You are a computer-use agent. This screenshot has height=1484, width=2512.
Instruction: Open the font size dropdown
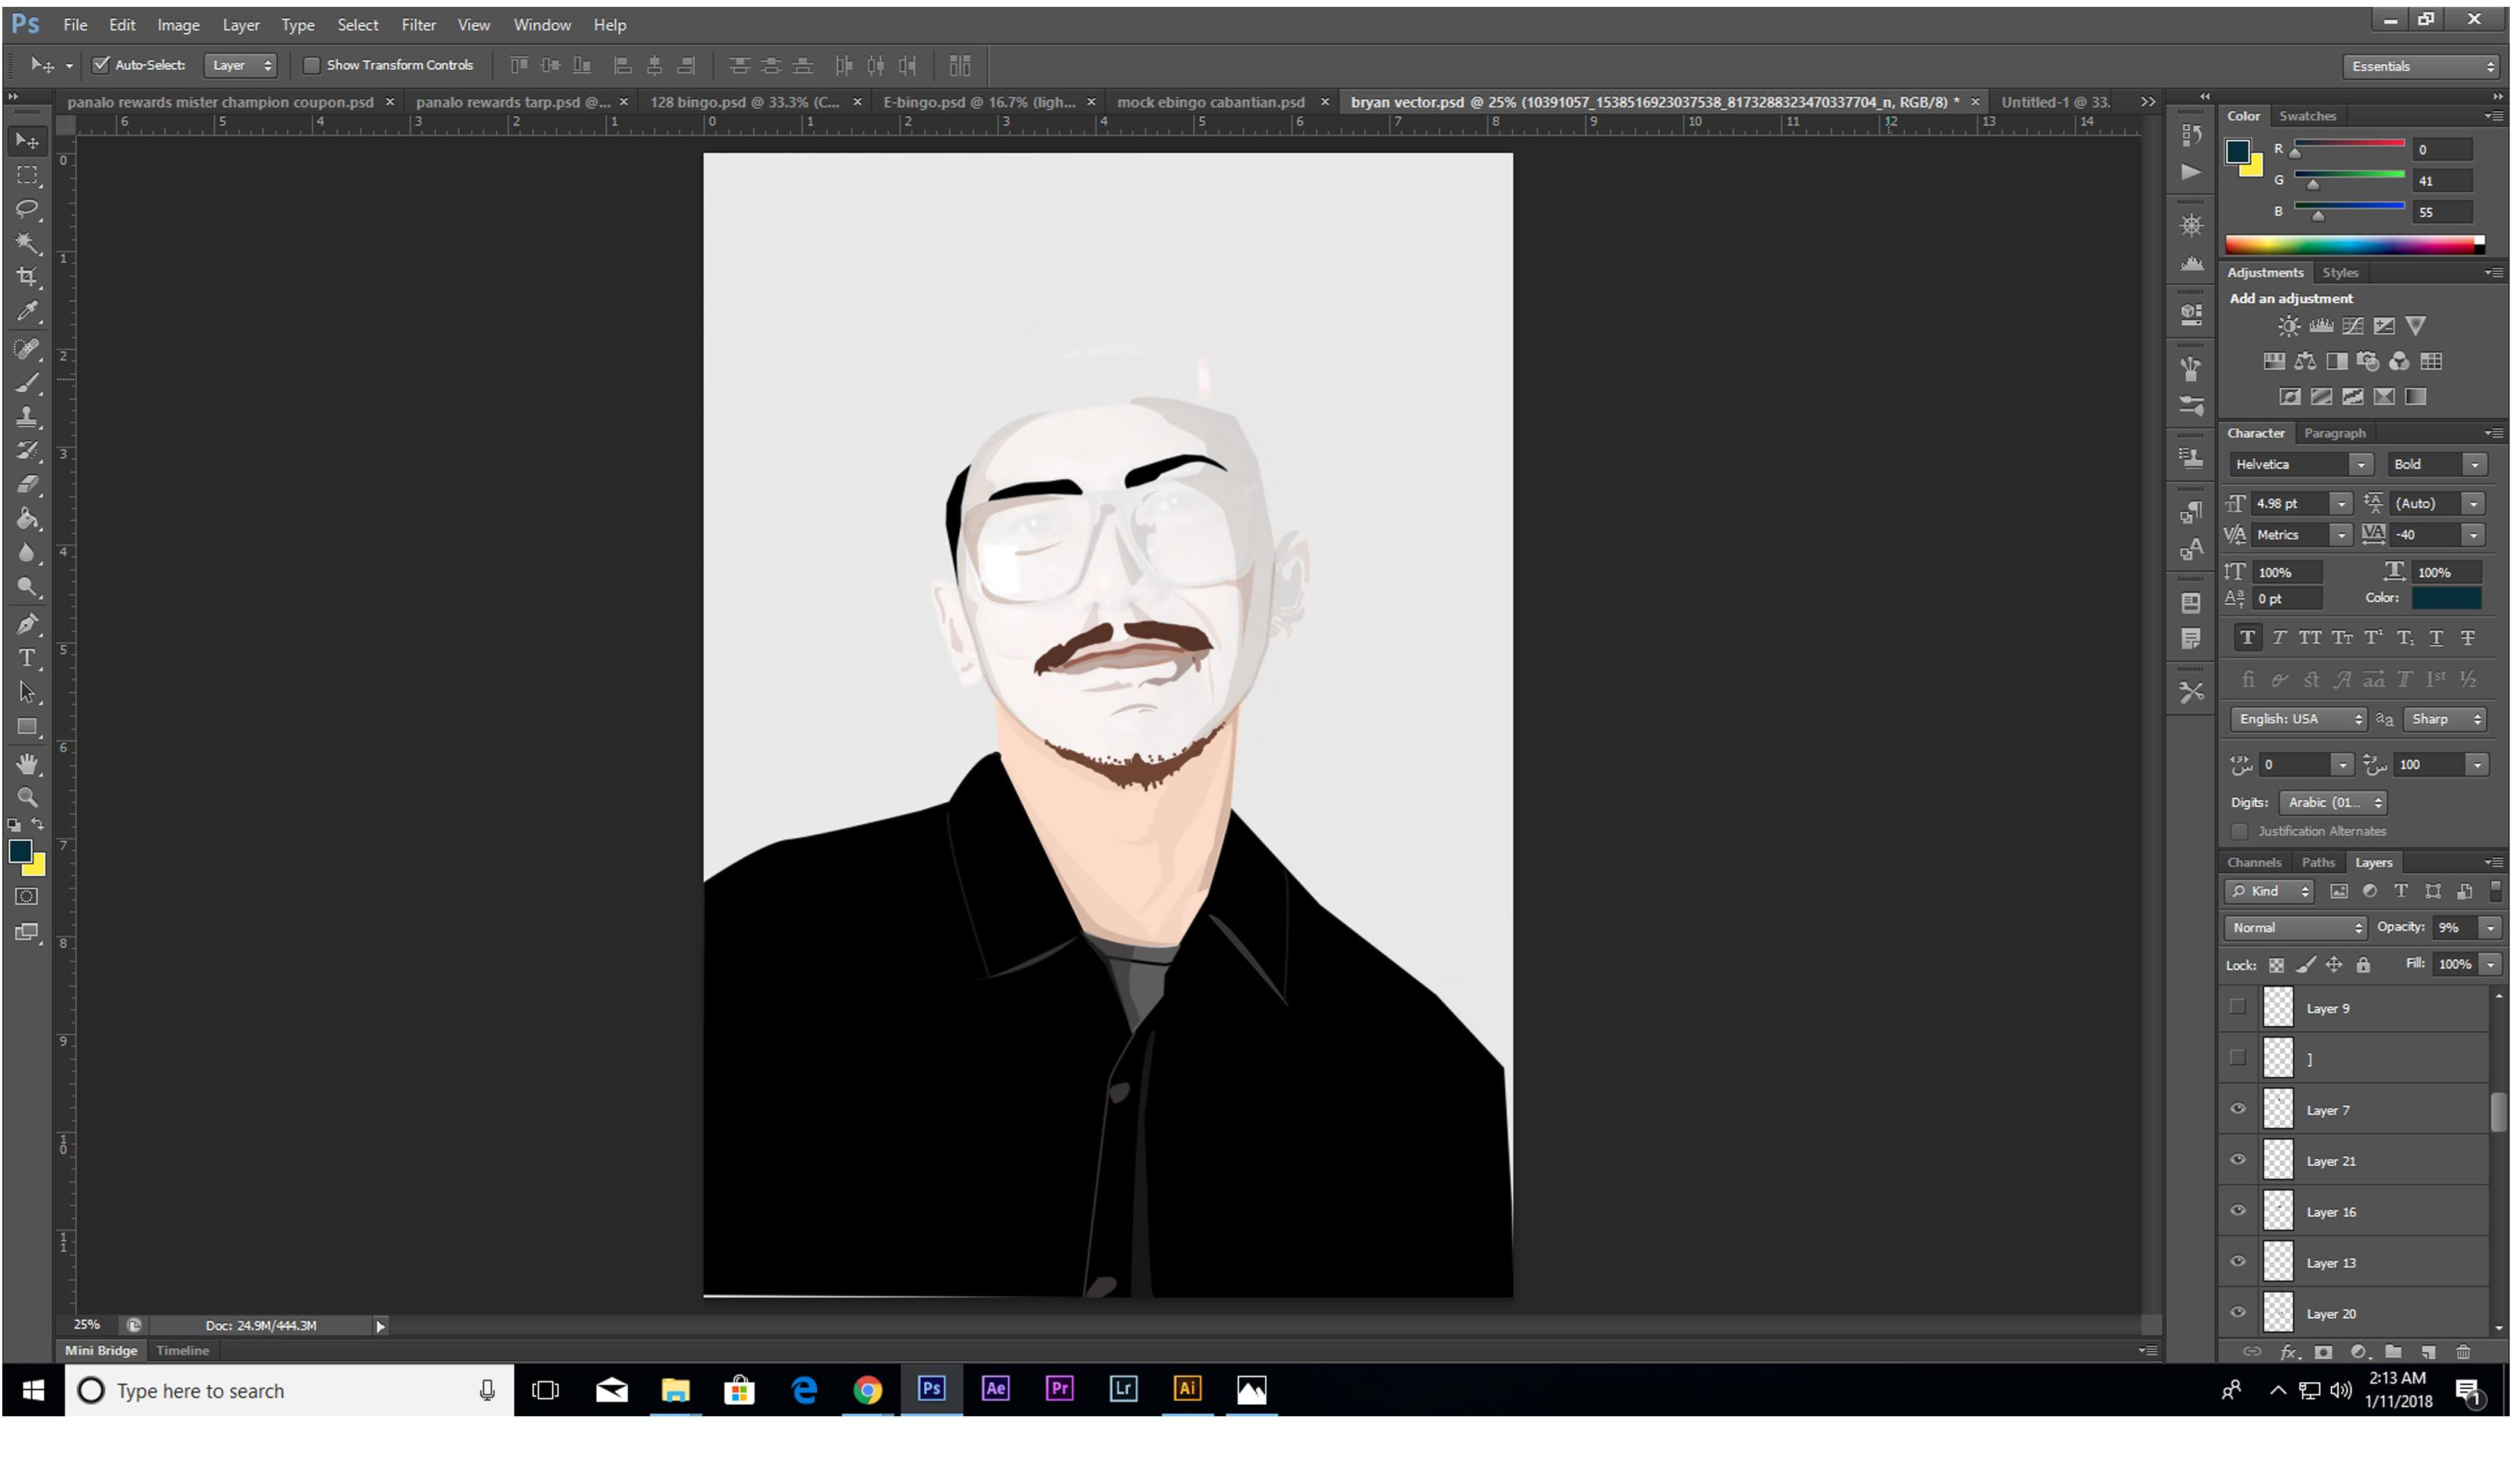[x=2341, y=503]
